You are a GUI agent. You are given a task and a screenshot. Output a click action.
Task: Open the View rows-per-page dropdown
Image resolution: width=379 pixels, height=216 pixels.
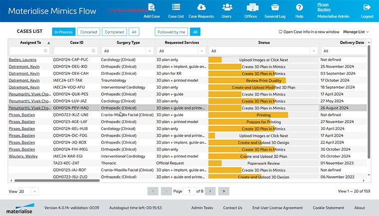[29, 191]
